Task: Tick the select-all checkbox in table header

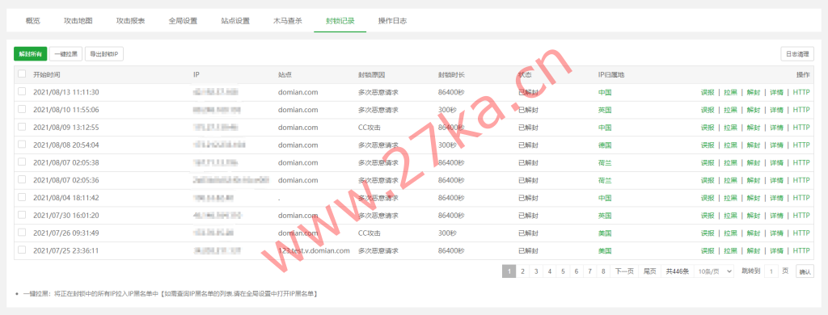Action: click(22, 74)
